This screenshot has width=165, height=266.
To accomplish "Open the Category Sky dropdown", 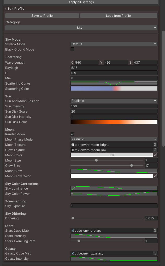I will coord(81,28).
